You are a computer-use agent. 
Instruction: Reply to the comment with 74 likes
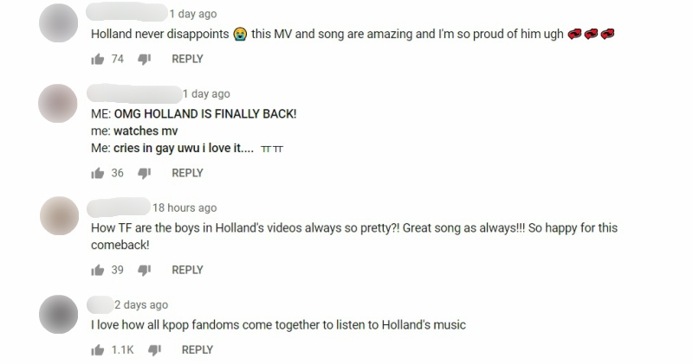click(187, 59)
